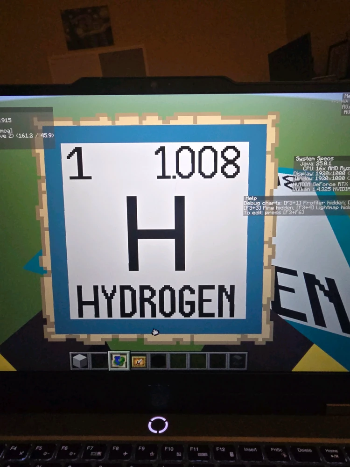Image resolution: width=350 pixels, height=467 pixels.
Task: Click the HYDROGEN label on the map
Action: pyautogui.click(x=156, y=301)
